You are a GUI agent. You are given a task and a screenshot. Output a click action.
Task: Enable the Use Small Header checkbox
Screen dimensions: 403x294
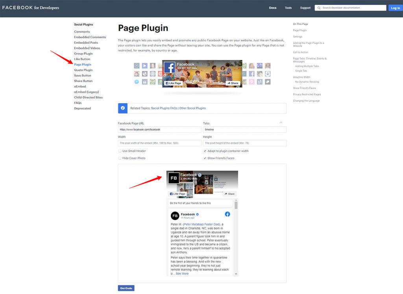(x=120, y=151)
